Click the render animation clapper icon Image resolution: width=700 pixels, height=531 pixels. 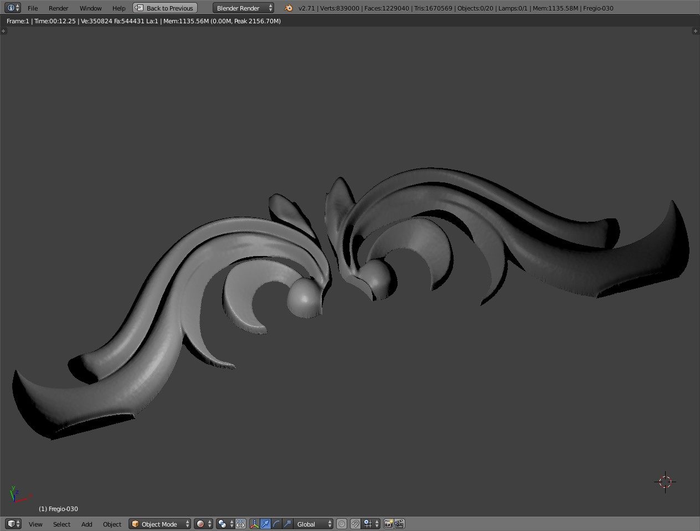pos(399,524)
